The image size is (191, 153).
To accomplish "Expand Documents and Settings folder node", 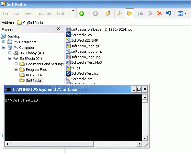I will coord(16,64).
